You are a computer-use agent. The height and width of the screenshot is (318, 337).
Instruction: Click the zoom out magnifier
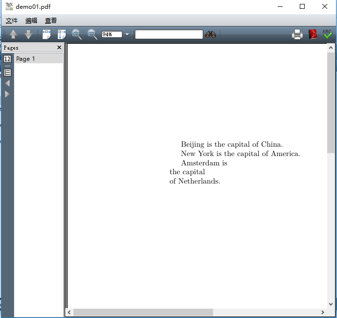(93, 34)
